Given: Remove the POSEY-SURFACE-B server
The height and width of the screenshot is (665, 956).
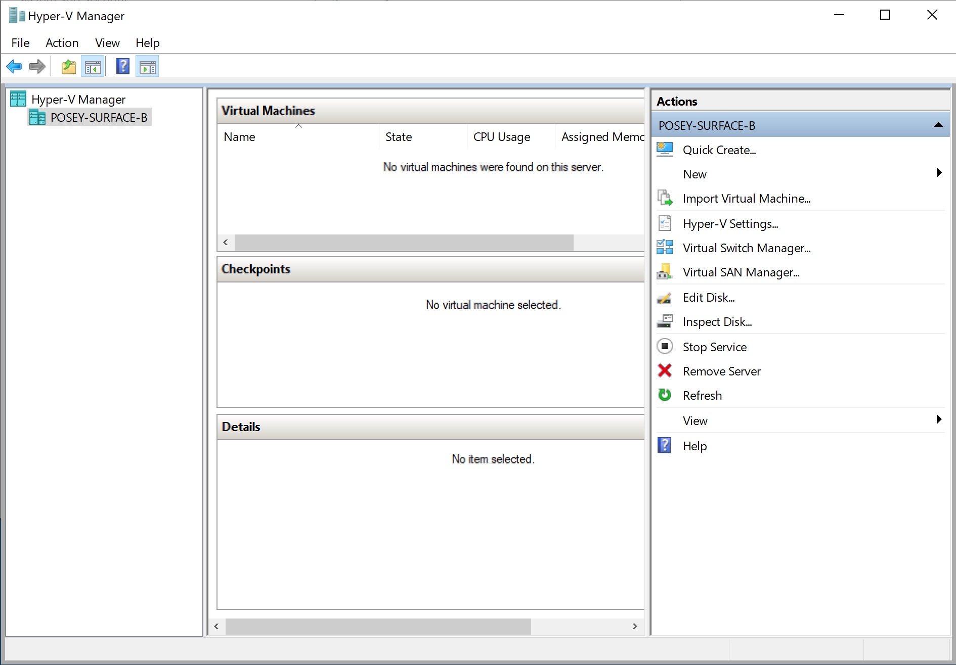Looking at the screenshot, I should point(721,371).
